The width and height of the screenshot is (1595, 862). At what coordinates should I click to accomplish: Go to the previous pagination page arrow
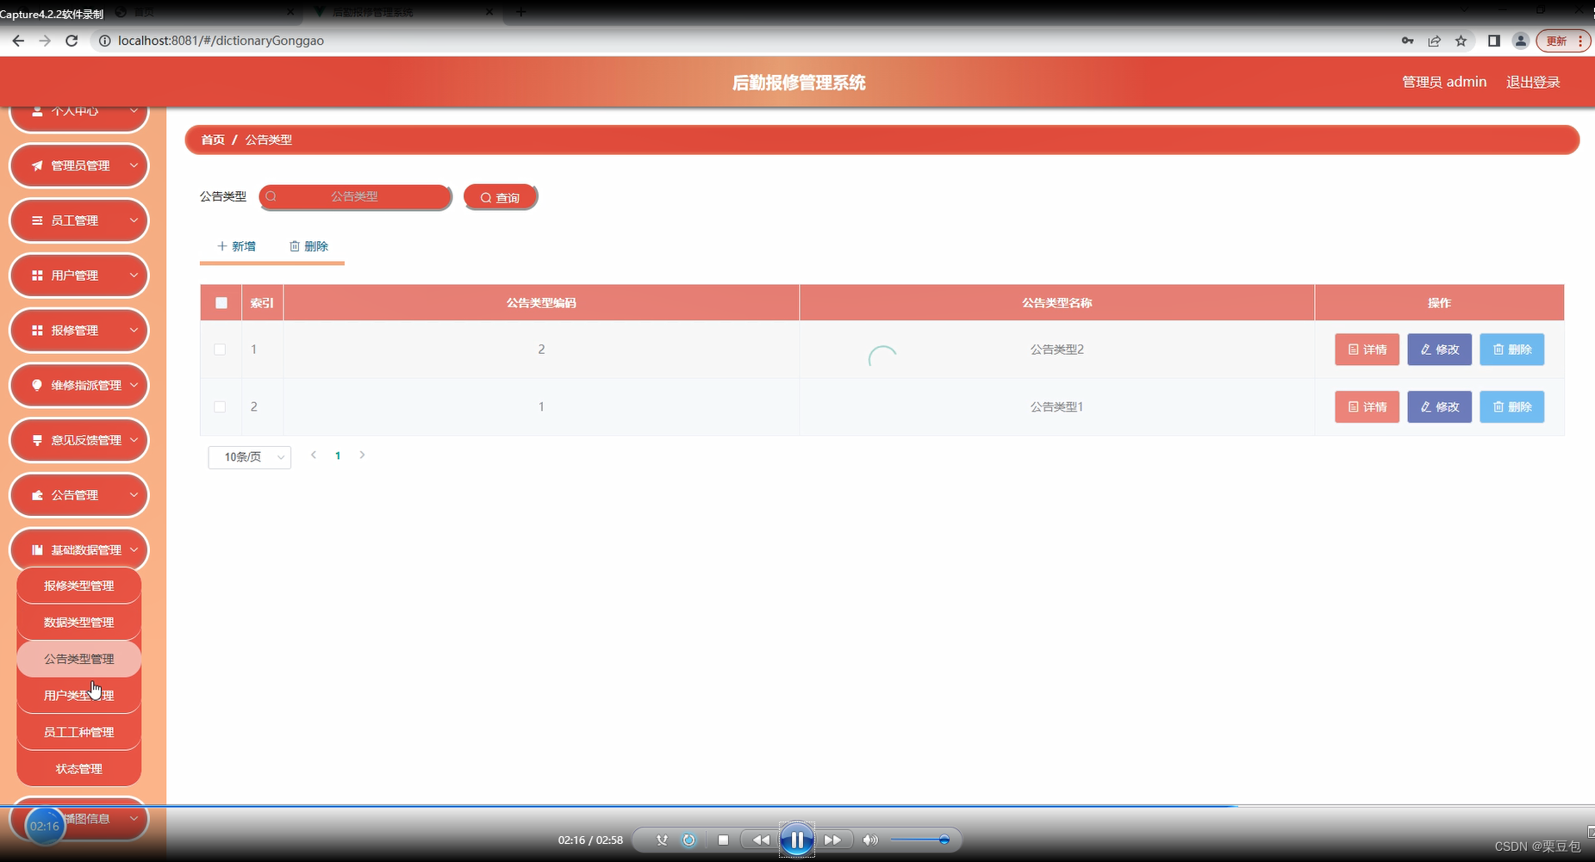point(314,456)
